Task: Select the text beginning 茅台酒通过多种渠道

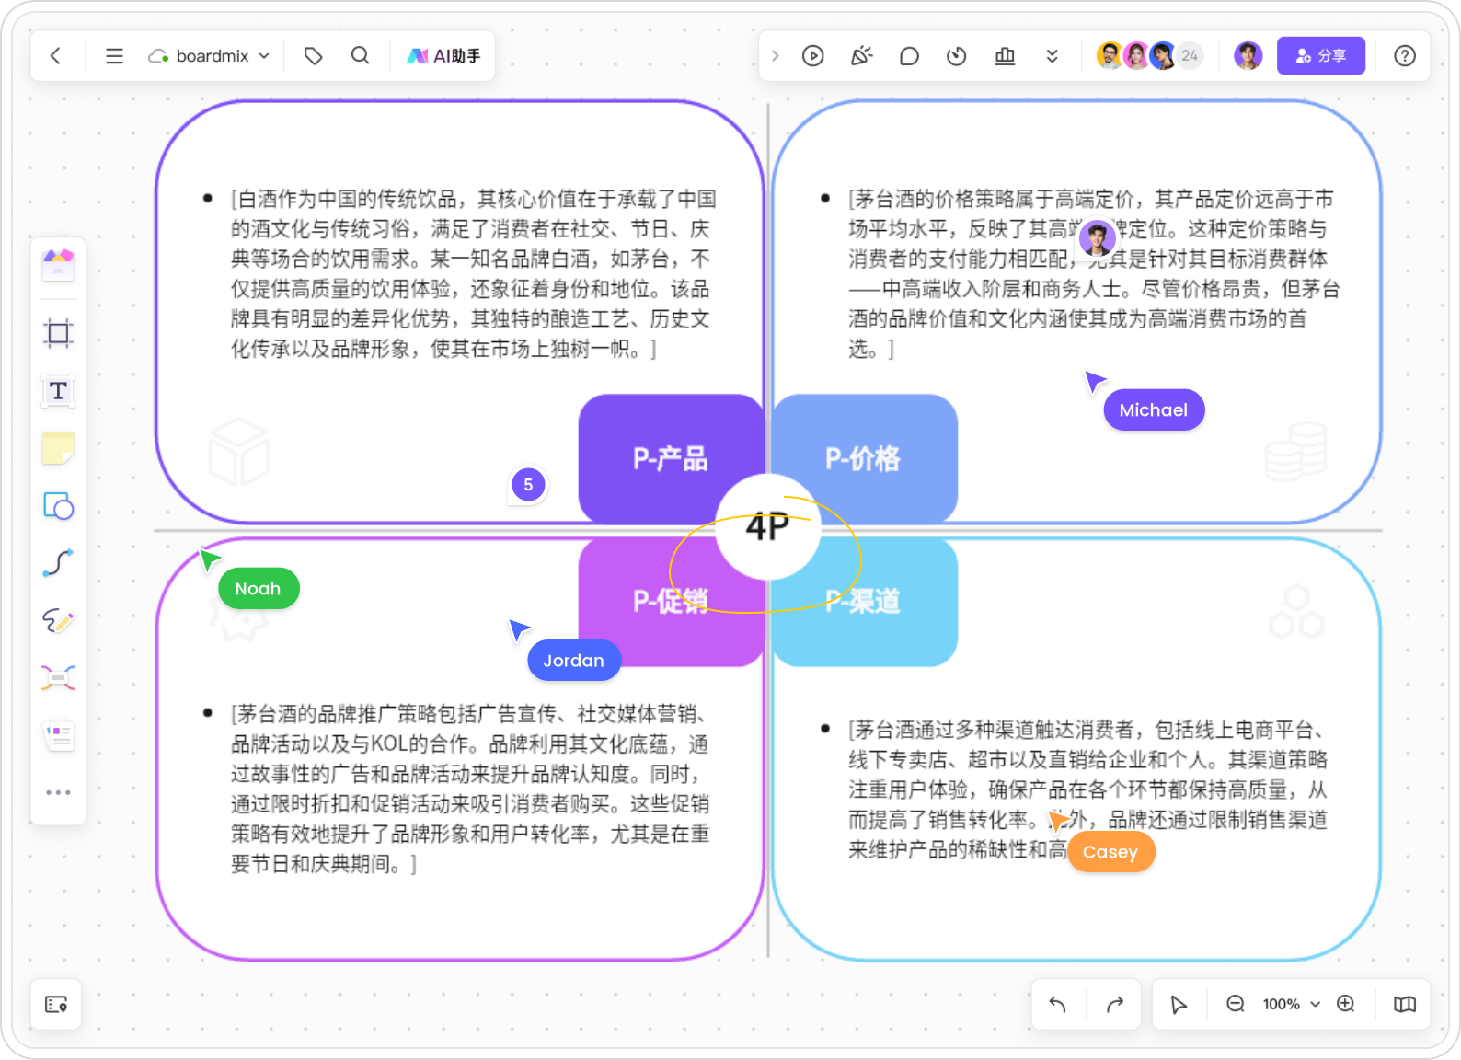Action: click(x=1088, y=789)
